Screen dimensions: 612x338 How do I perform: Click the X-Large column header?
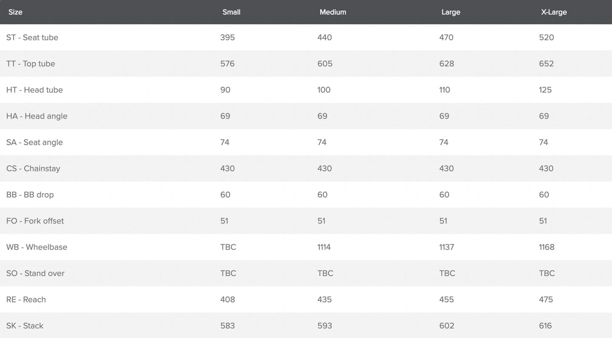pyautogui.click(x=554, y=12)
